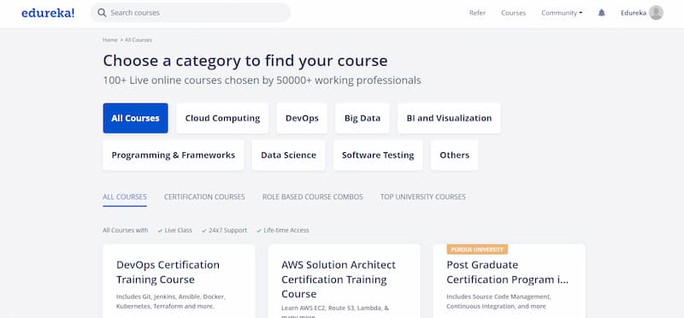Go to Home in the breadcrumb
Image resolution: width=684 pixels, height=318 pixels.
(x=110, y=39)
